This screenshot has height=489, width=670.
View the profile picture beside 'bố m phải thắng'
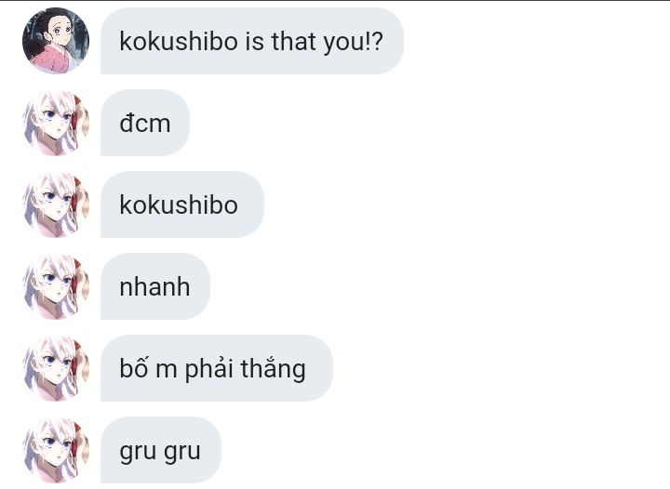coord(56,368)
